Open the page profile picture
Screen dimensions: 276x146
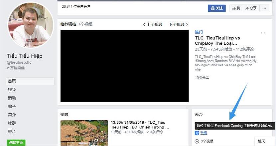click(x=30, y=25)
